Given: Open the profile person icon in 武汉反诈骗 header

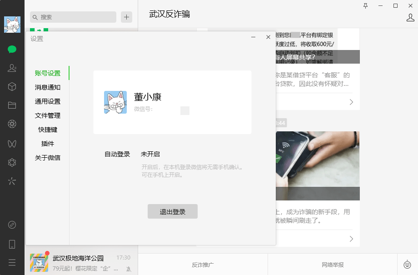Looking at the screenshot, I should tap(410, 17).
